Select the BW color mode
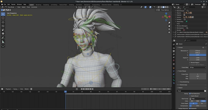 [192, 101]
